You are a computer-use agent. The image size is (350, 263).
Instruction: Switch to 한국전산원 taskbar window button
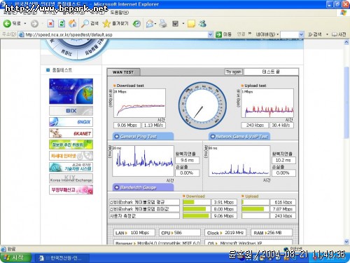(x=62, y=258)
